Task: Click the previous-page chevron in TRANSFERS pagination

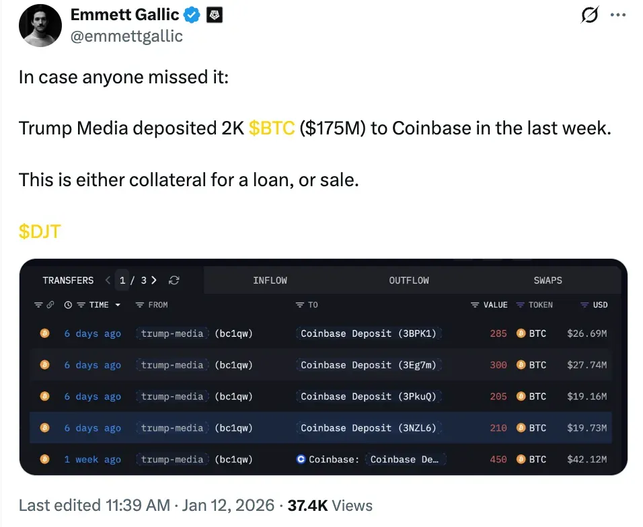Action: click(108, 280)
